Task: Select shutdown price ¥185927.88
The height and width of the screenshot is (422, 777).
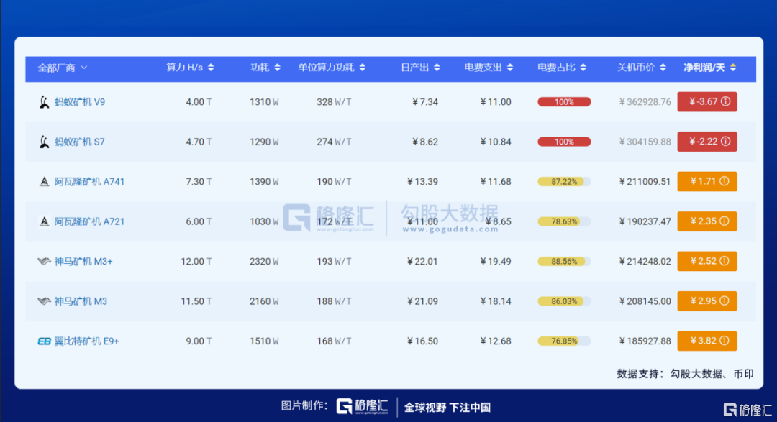Action: pos(645,341)
